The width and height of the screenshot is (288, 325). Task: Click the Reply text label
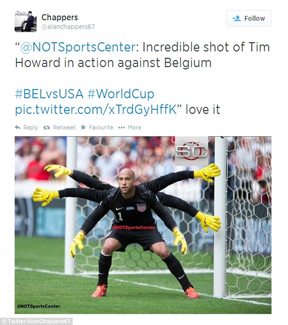click(30, 127)
